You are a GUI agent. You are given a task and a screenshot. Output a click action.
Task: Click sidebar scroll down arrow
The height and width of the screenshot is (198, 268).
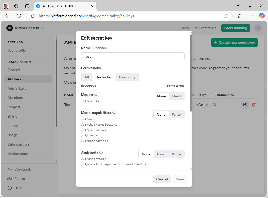56,162
